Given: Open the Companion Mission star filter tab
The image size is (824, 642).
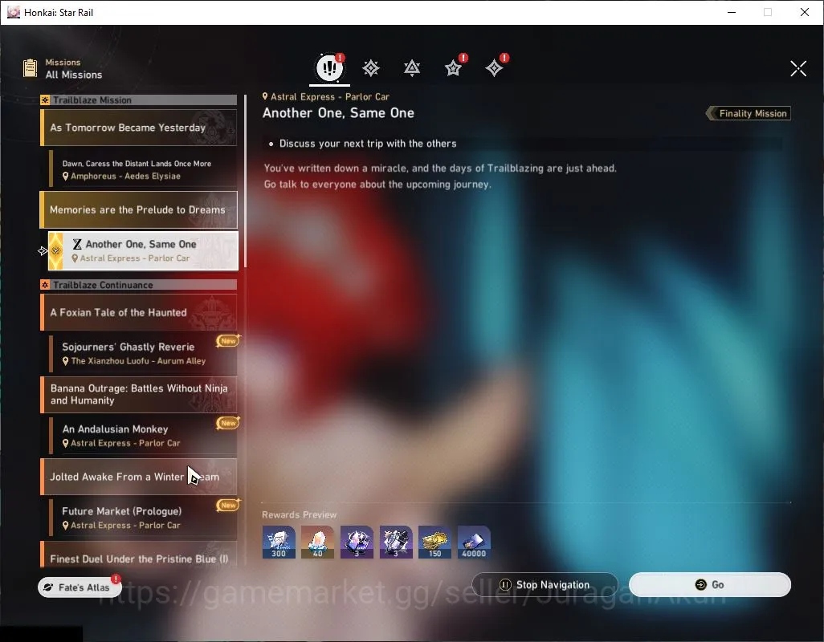Looking at the screenshot, I should (x=454, y=67).
